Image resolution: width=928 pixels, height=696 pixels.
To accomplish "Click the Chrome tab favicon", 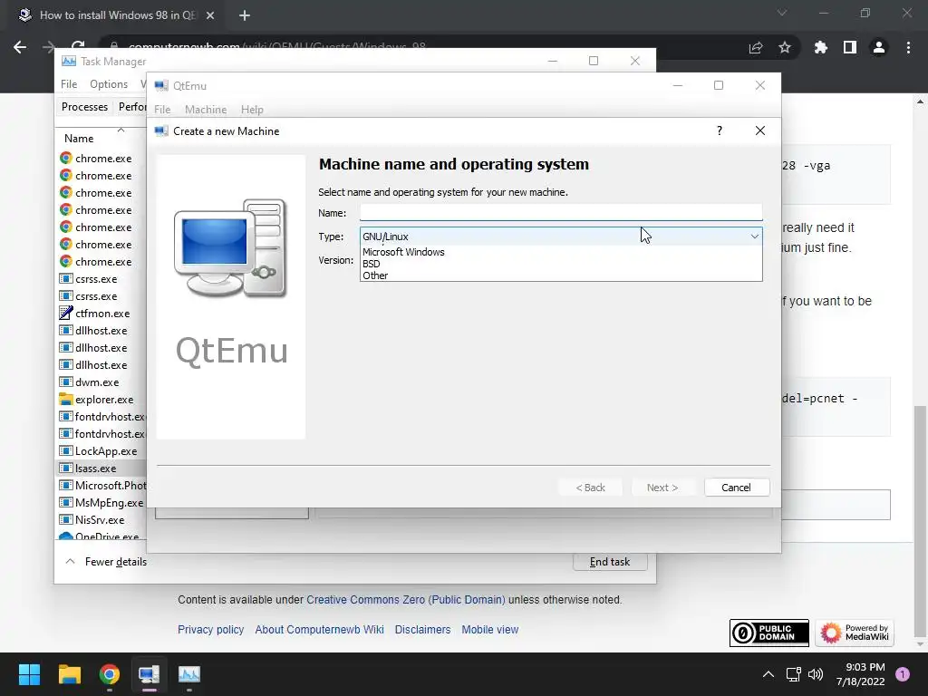I will [x=24, y=15].
